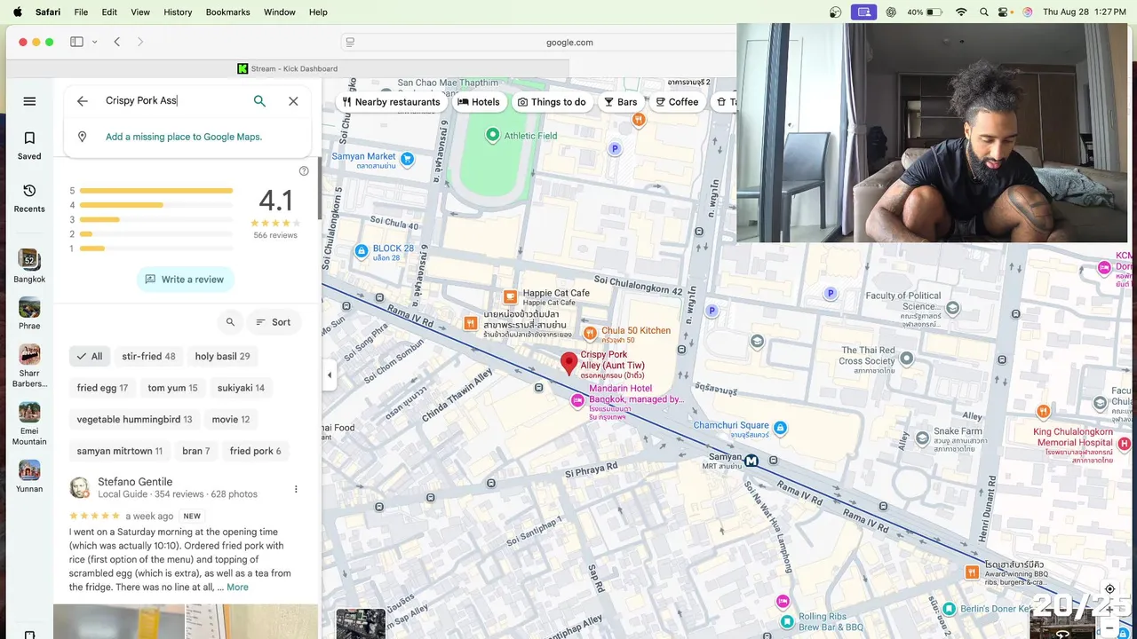The height and width of the screenshot is (639, 1137).
Task: Select the All review filter chip
Action: (x=90, y=357)
